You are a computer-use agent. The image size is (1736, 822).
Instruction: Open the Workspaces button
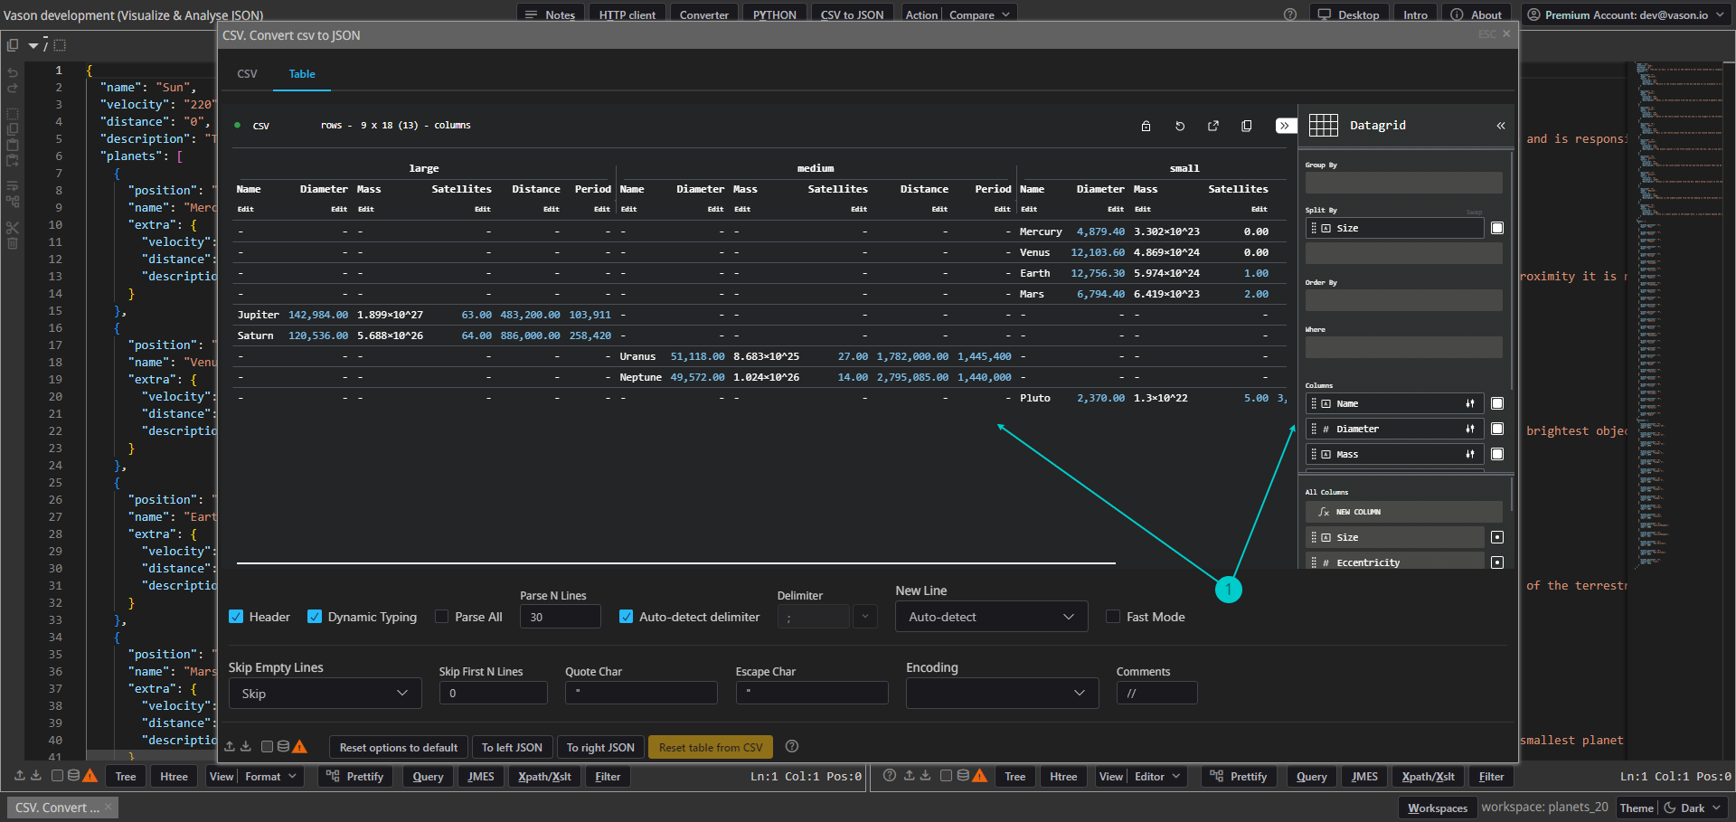click(1438, 808)
